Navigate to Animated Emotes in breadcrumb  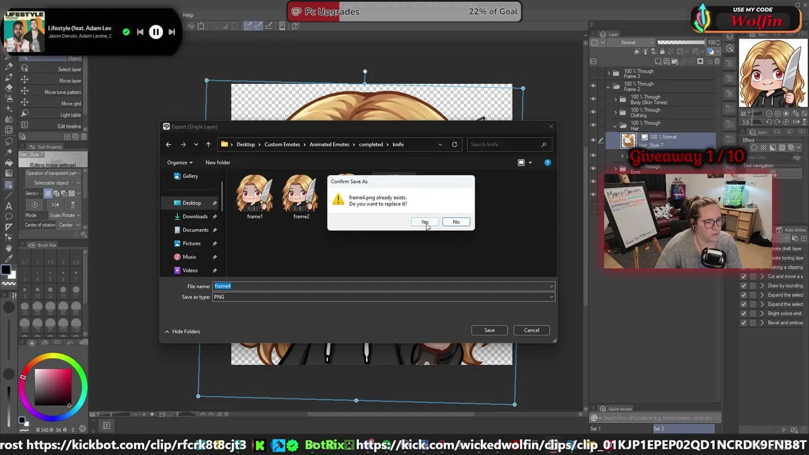click(x=329, y=144)
